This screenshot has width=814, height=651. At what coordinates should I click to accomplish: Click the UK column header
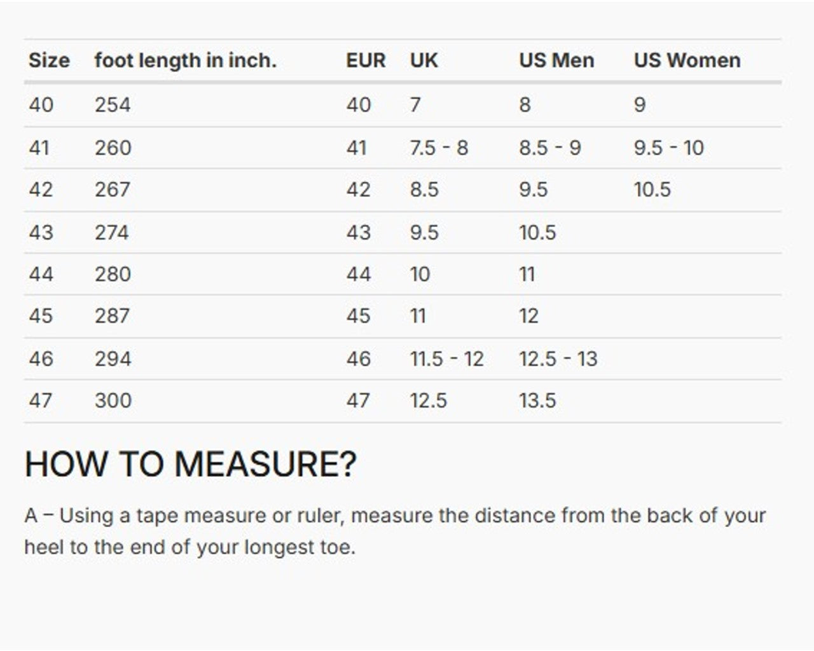click(x=424, y=60)
